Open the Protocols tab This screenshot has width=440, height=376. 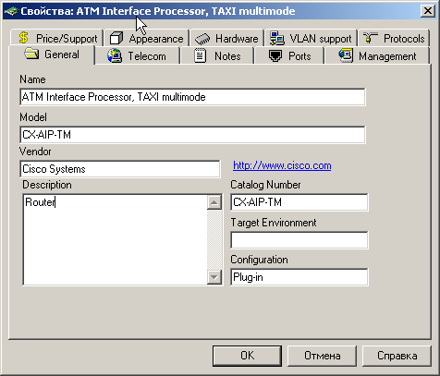coord(394,39)
